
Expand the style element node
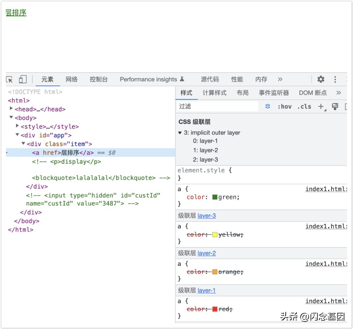18,126
